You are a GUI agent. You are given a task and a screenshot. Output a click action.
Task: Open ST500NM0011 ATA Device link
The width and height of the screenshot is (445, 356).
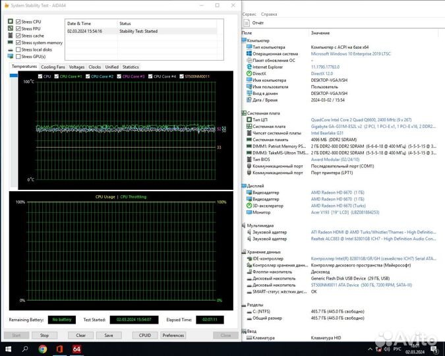click(361, 285)
